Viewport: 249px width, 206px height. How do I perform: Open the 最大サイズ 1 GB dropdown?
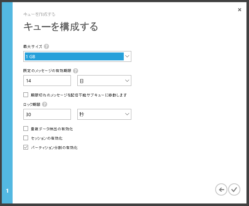point(77,56)
